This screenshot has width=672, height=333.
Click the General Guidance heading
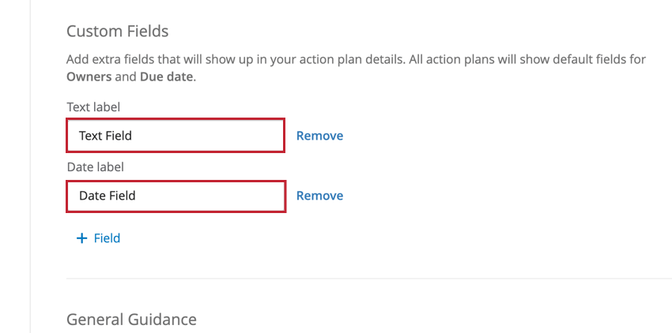coord(131,319)
